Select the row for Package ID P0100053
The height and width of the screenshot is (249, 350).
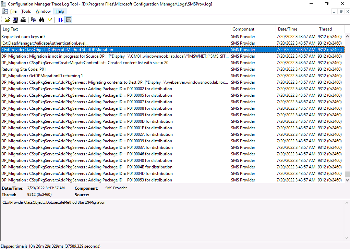click(x=172, y=180)
